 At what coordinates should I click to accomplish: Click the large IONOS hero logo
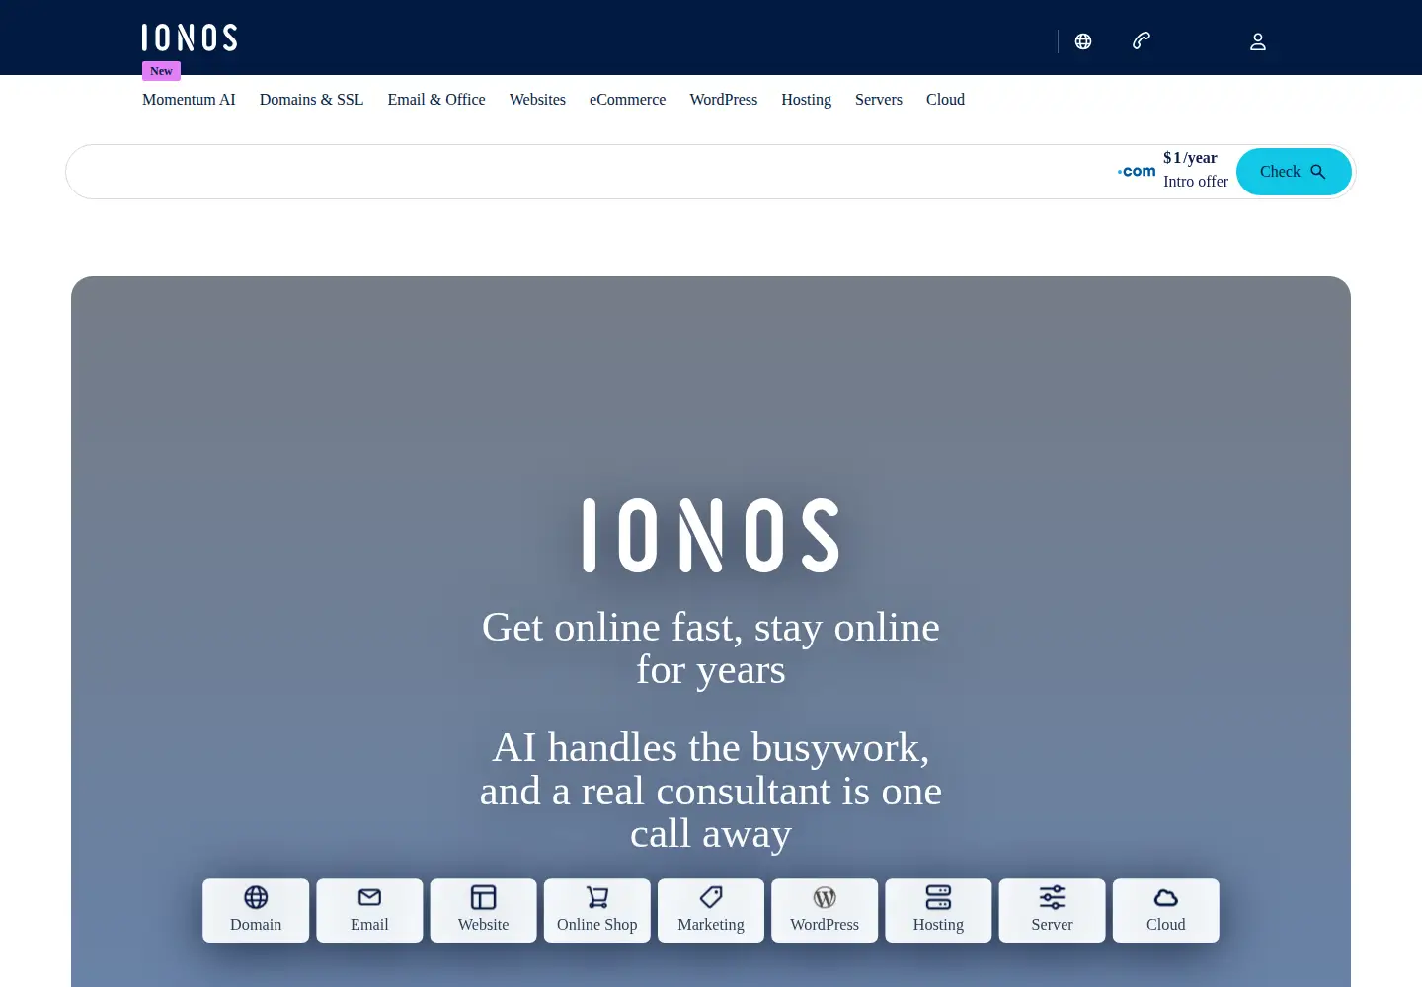(x=711, y=536)
